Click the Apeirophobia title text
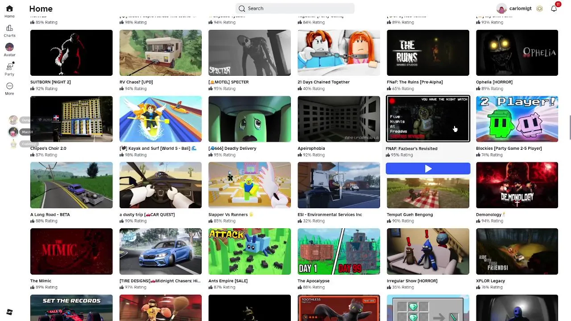 click(311, 148)
